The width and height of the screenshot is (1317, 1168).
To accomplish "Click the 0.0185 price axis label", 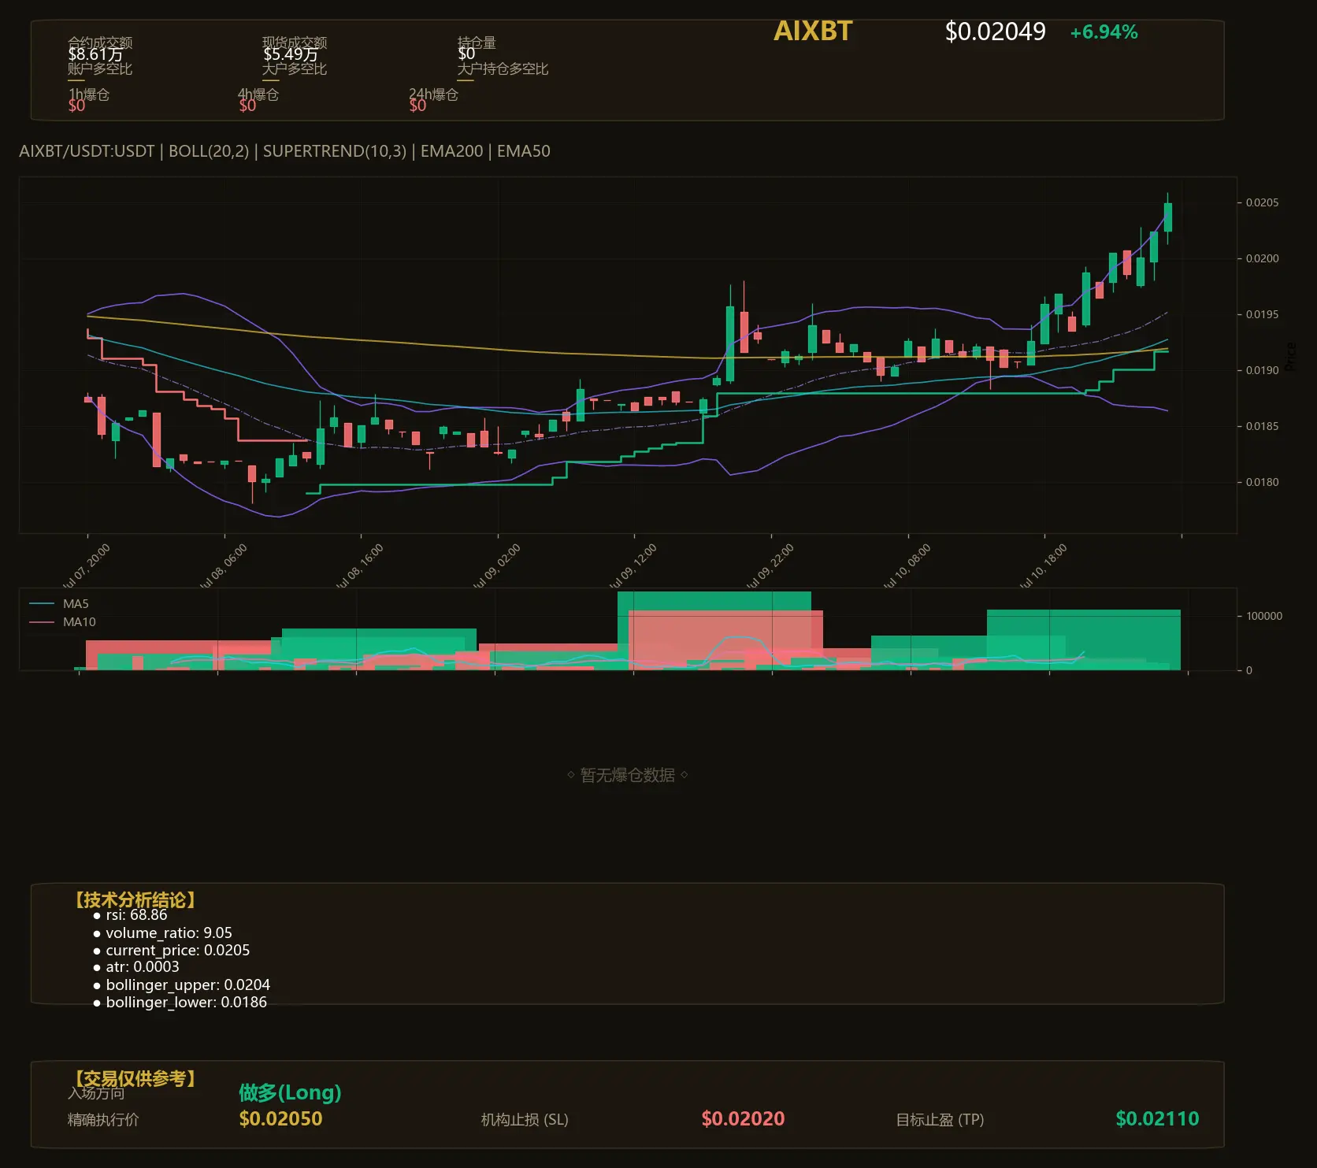I will coord(1262,426).
